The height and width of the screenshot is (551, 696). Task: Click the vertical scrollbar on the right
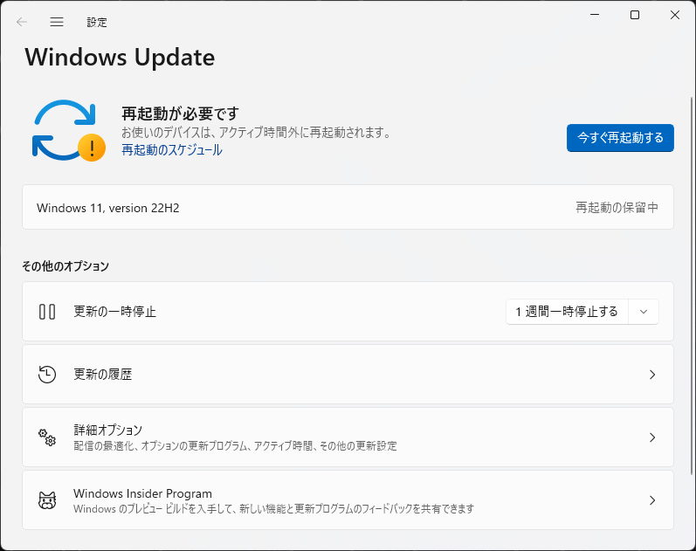pyautogui.click(x=692, y=286)
